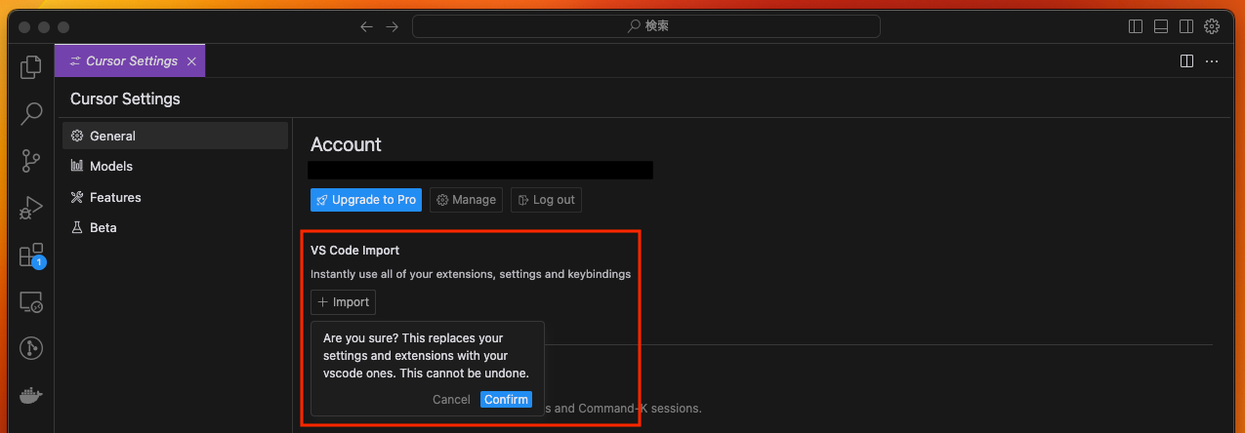Open settings gear in title bar
1245x433 pixels.
[1212, 26]
